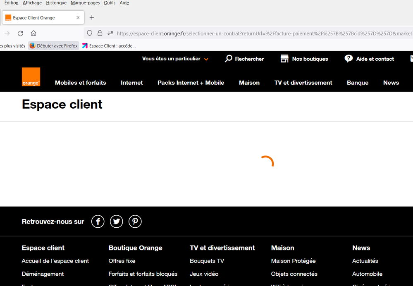Click the Aide et contact question icon
The height and width of the screenshot is (286, 413).
[349, 59]
